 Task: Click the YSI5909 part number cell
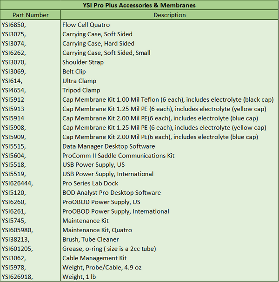point(30,137)
